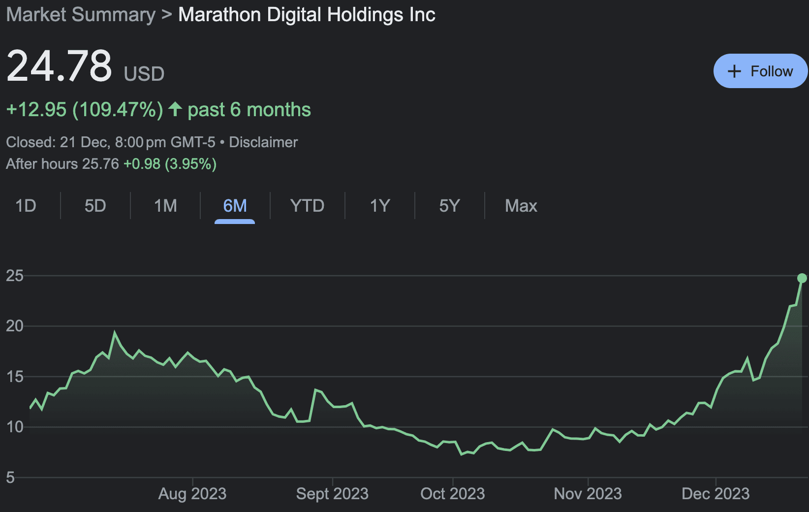The image size is (809, 512).
Task: Click the 'Closed: 21 Dec, 8:00 pm GMT-5' text
Action: (111, 142)
